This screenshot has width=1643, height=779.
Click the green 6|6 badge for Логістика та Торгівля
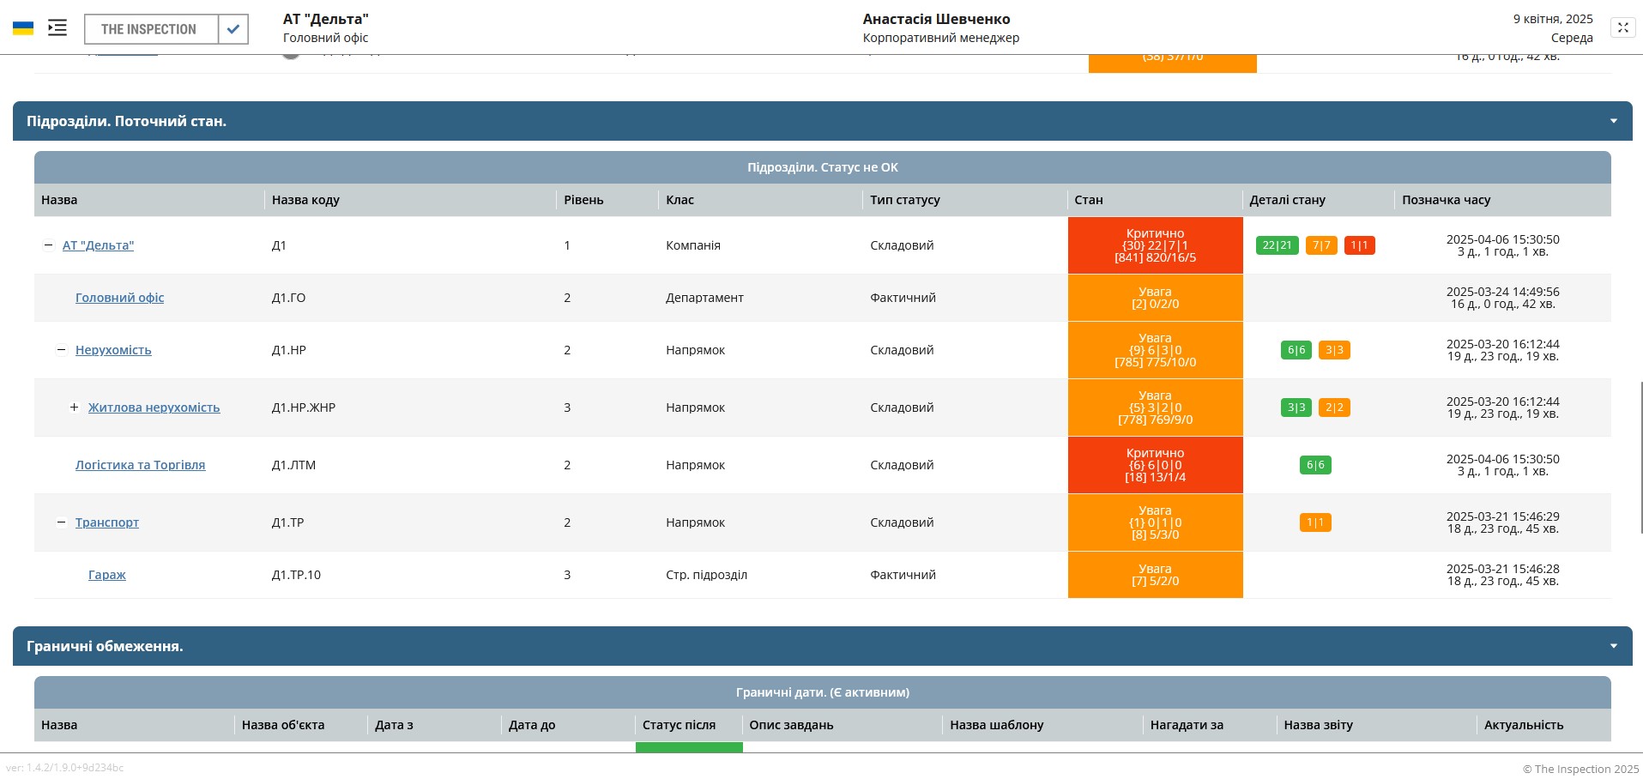click(1314, 464)
